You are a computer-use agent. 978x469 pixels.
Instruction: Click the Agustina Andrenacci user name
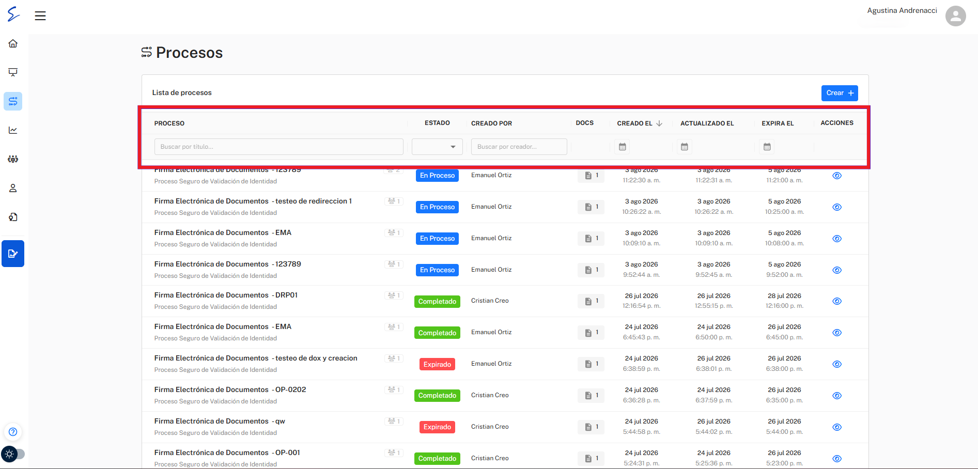click(x=902, y=10)
